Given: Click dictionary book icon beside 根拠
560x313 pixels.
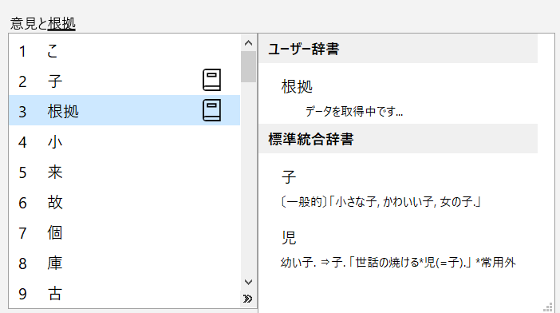Looking at the screenshot, I should [x=211, y=110].
